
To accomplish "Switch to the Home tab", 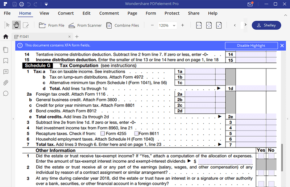I will click(x=25, y=13).
